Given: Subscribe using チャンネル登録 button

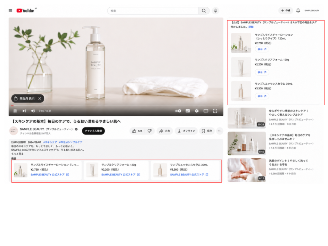Looking at the screenshot, I should 93,131.
